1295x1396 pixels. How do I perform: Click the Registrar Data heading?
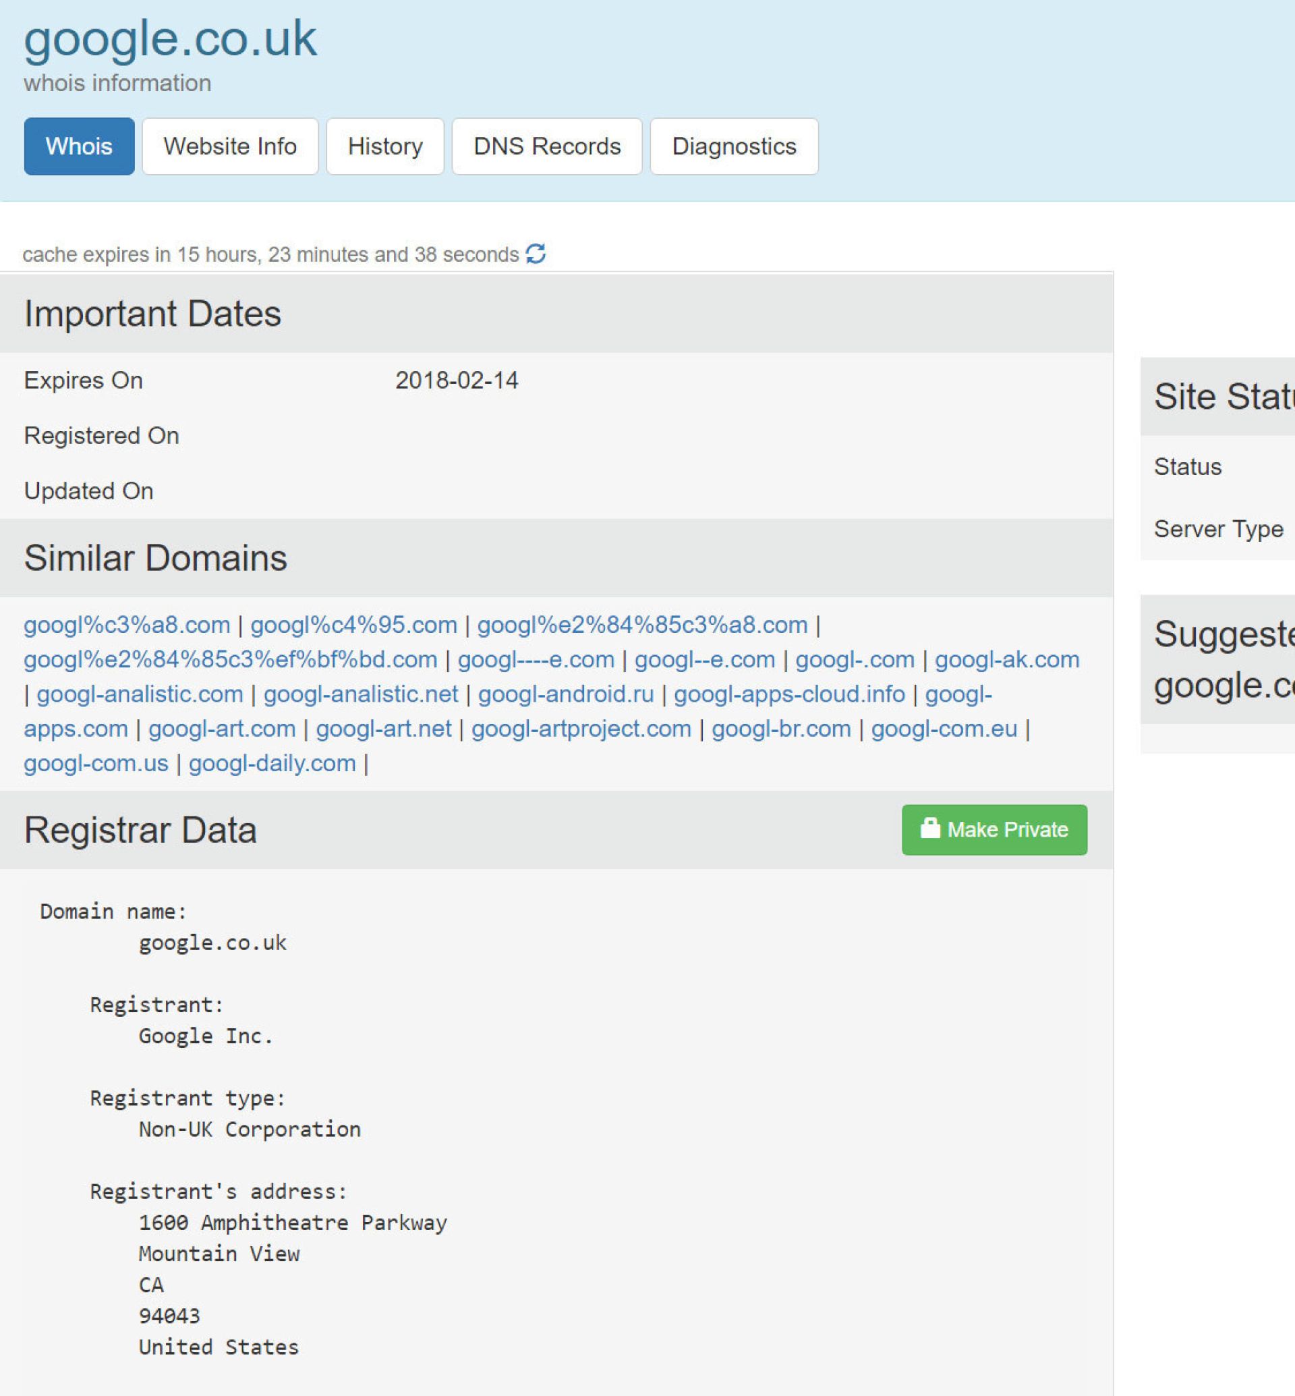pos(140,830)
